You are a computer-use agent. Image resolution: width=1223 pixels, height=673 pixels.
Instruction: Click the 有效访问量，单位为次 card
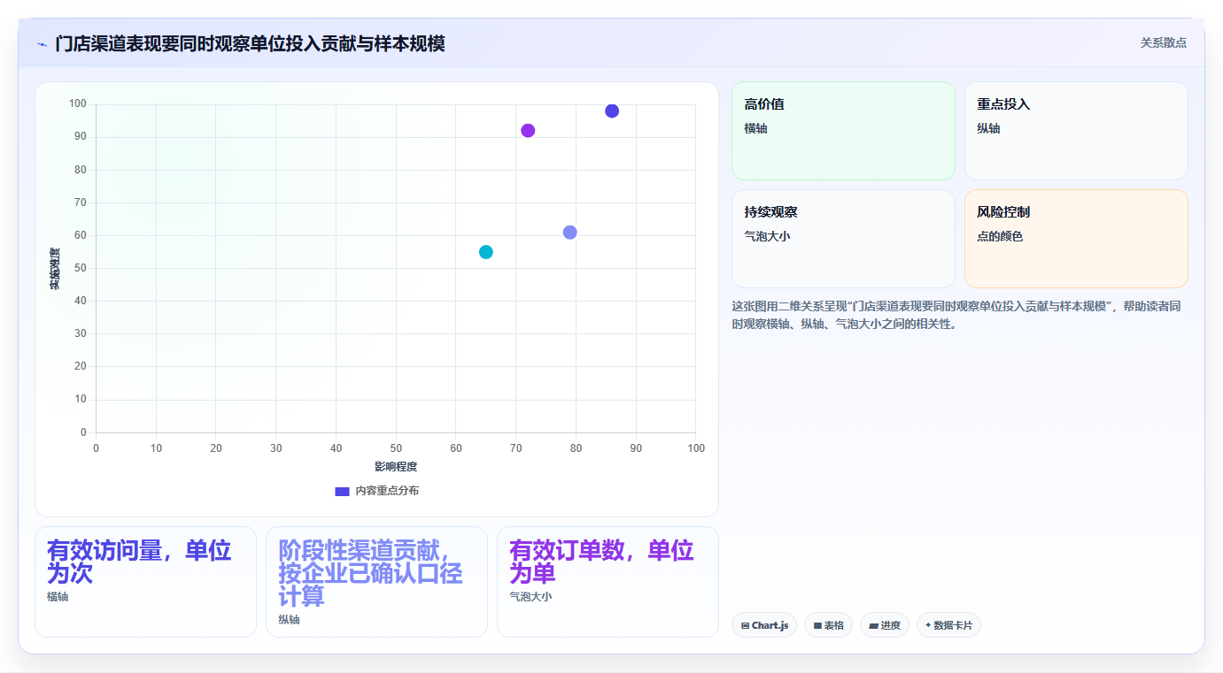(145, 582)
